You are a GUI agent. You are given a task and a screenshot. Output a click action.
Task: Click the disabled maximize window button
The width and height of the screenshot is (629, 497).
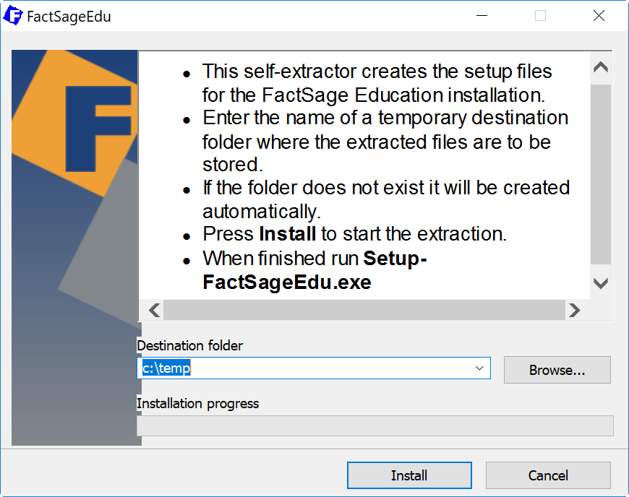coord(540,16)
